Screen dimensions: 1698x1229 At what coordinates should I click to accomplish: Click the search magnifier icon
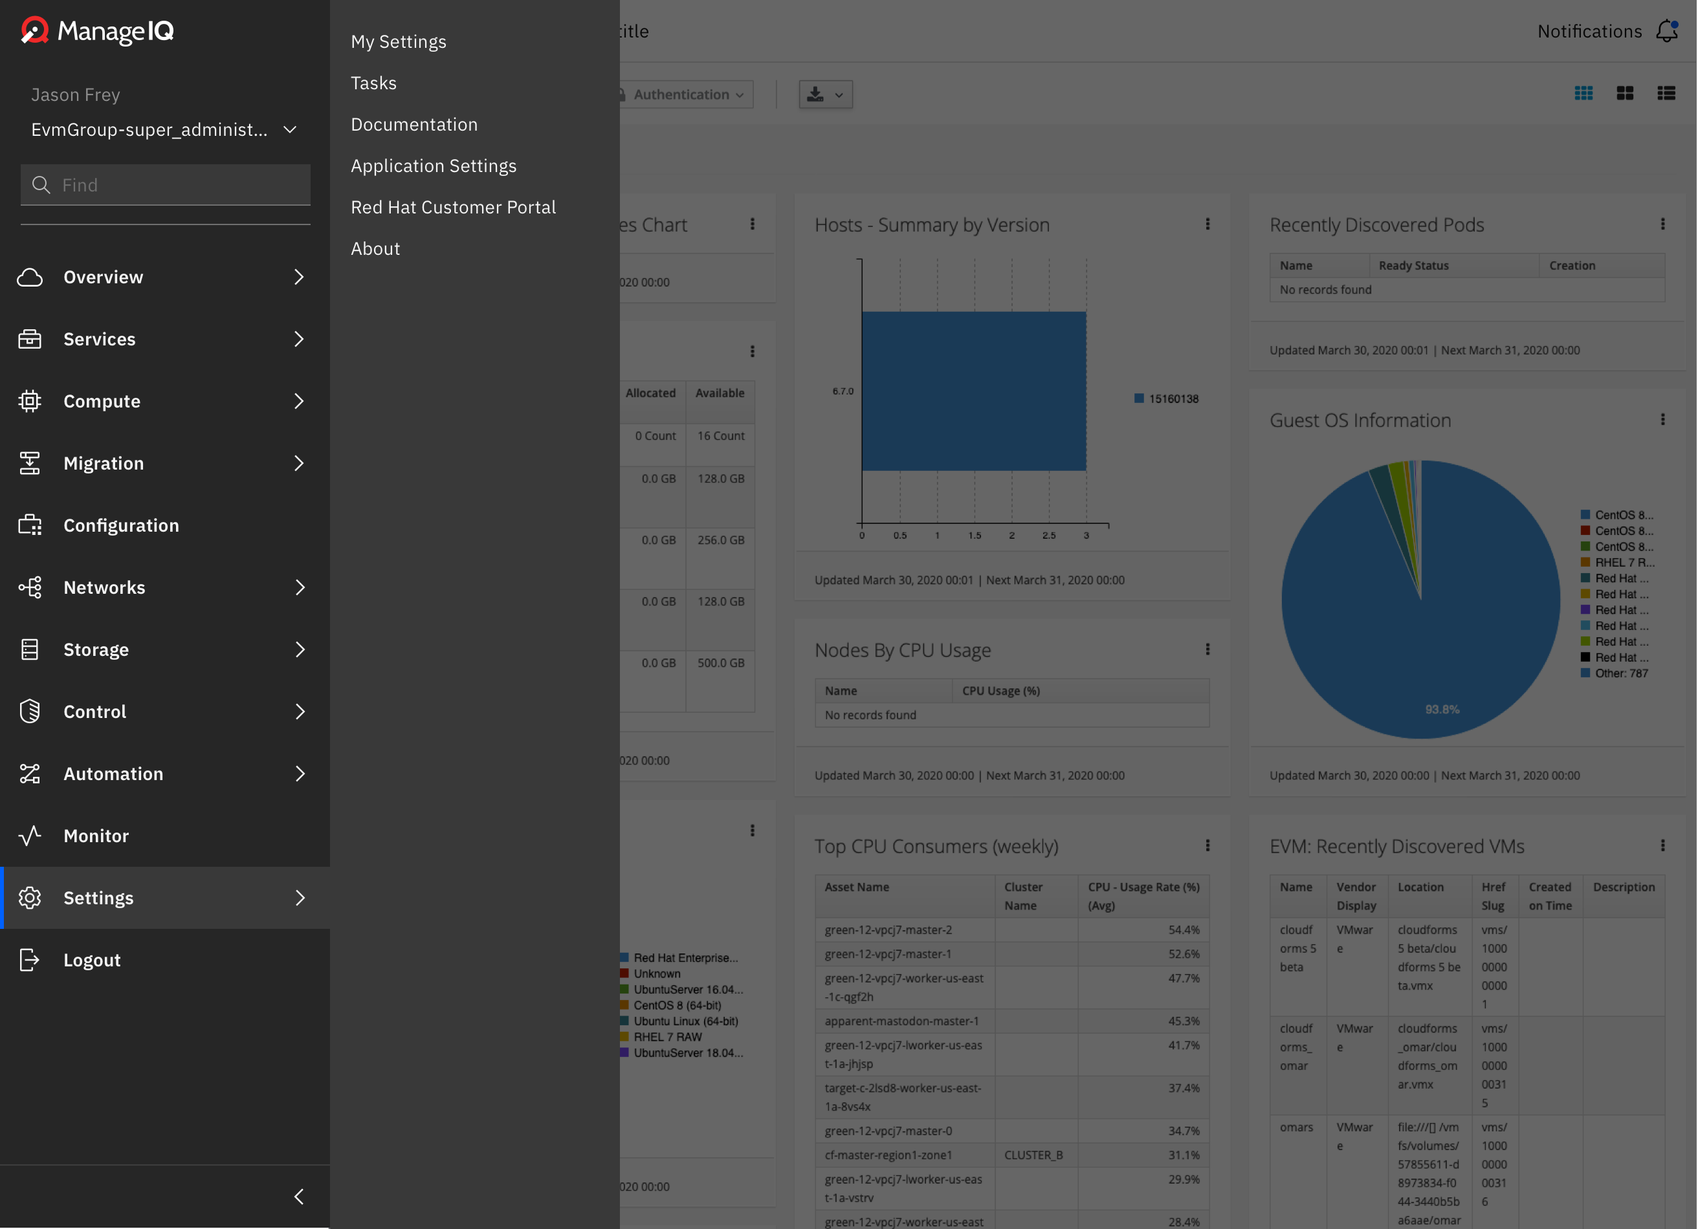click(x=41, y=185)
